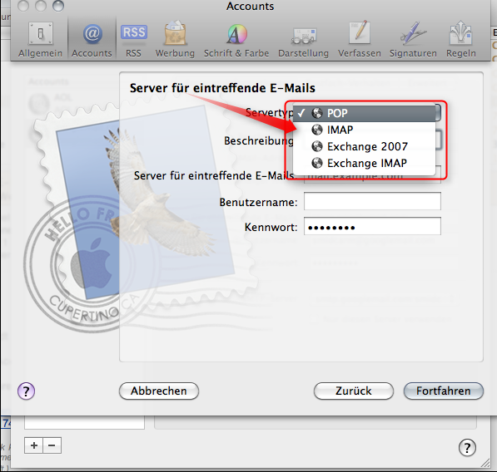Open the Verfassen preferences pane
Image resolution: width=497 pixels, height=472 pixels.
[360, 40]
